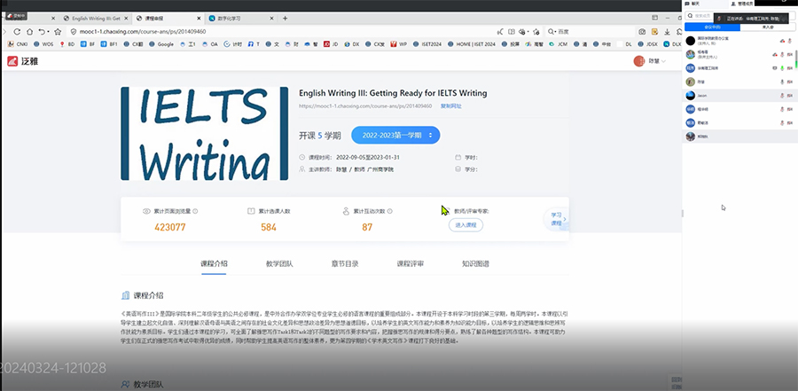Expand the 学习课程 side panel arrow

click(x=566, y=219)
